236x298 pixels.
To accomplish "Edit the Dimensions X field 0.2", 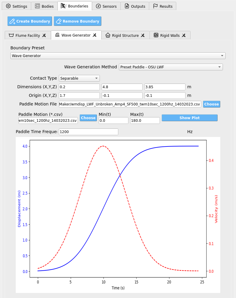I will [x=79, y=87].
